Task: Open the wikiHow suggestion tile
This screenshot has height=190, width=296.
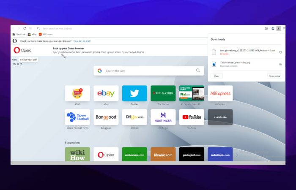Action: [77, 154]
